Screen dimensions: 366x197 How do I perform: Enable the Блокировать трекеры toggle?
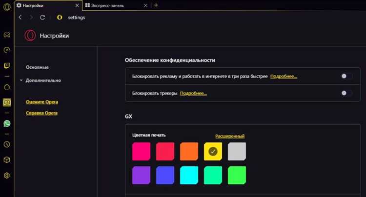(346, 93)
